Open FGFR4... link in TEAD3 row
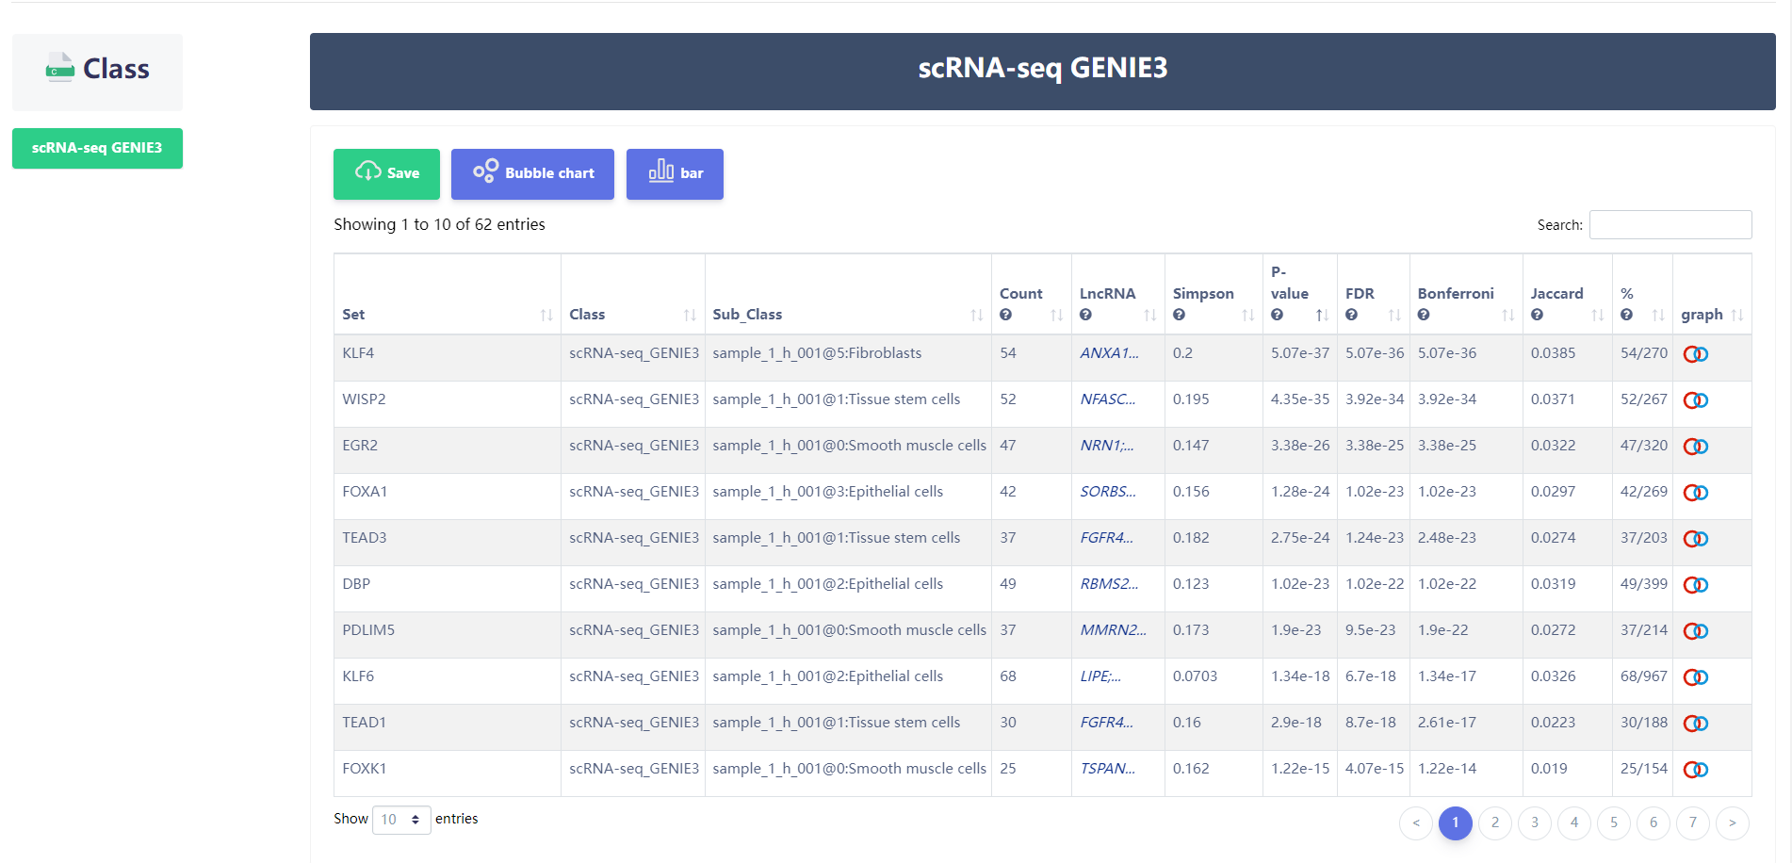1792x863 pixels. [x=1106, y=538]
